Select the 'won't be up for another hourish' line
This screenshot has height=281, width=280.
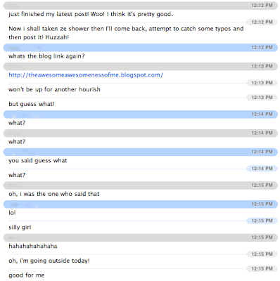(54, 89)
